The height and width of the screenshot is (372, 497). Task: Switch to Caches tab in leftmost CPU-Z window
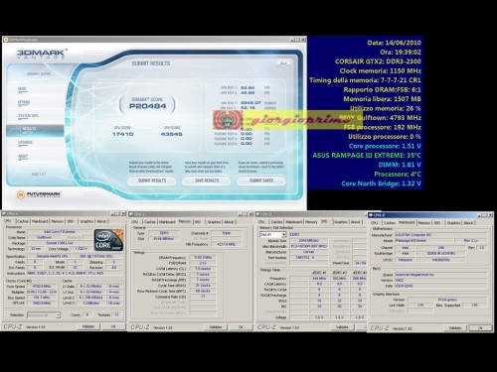(23, 221)
